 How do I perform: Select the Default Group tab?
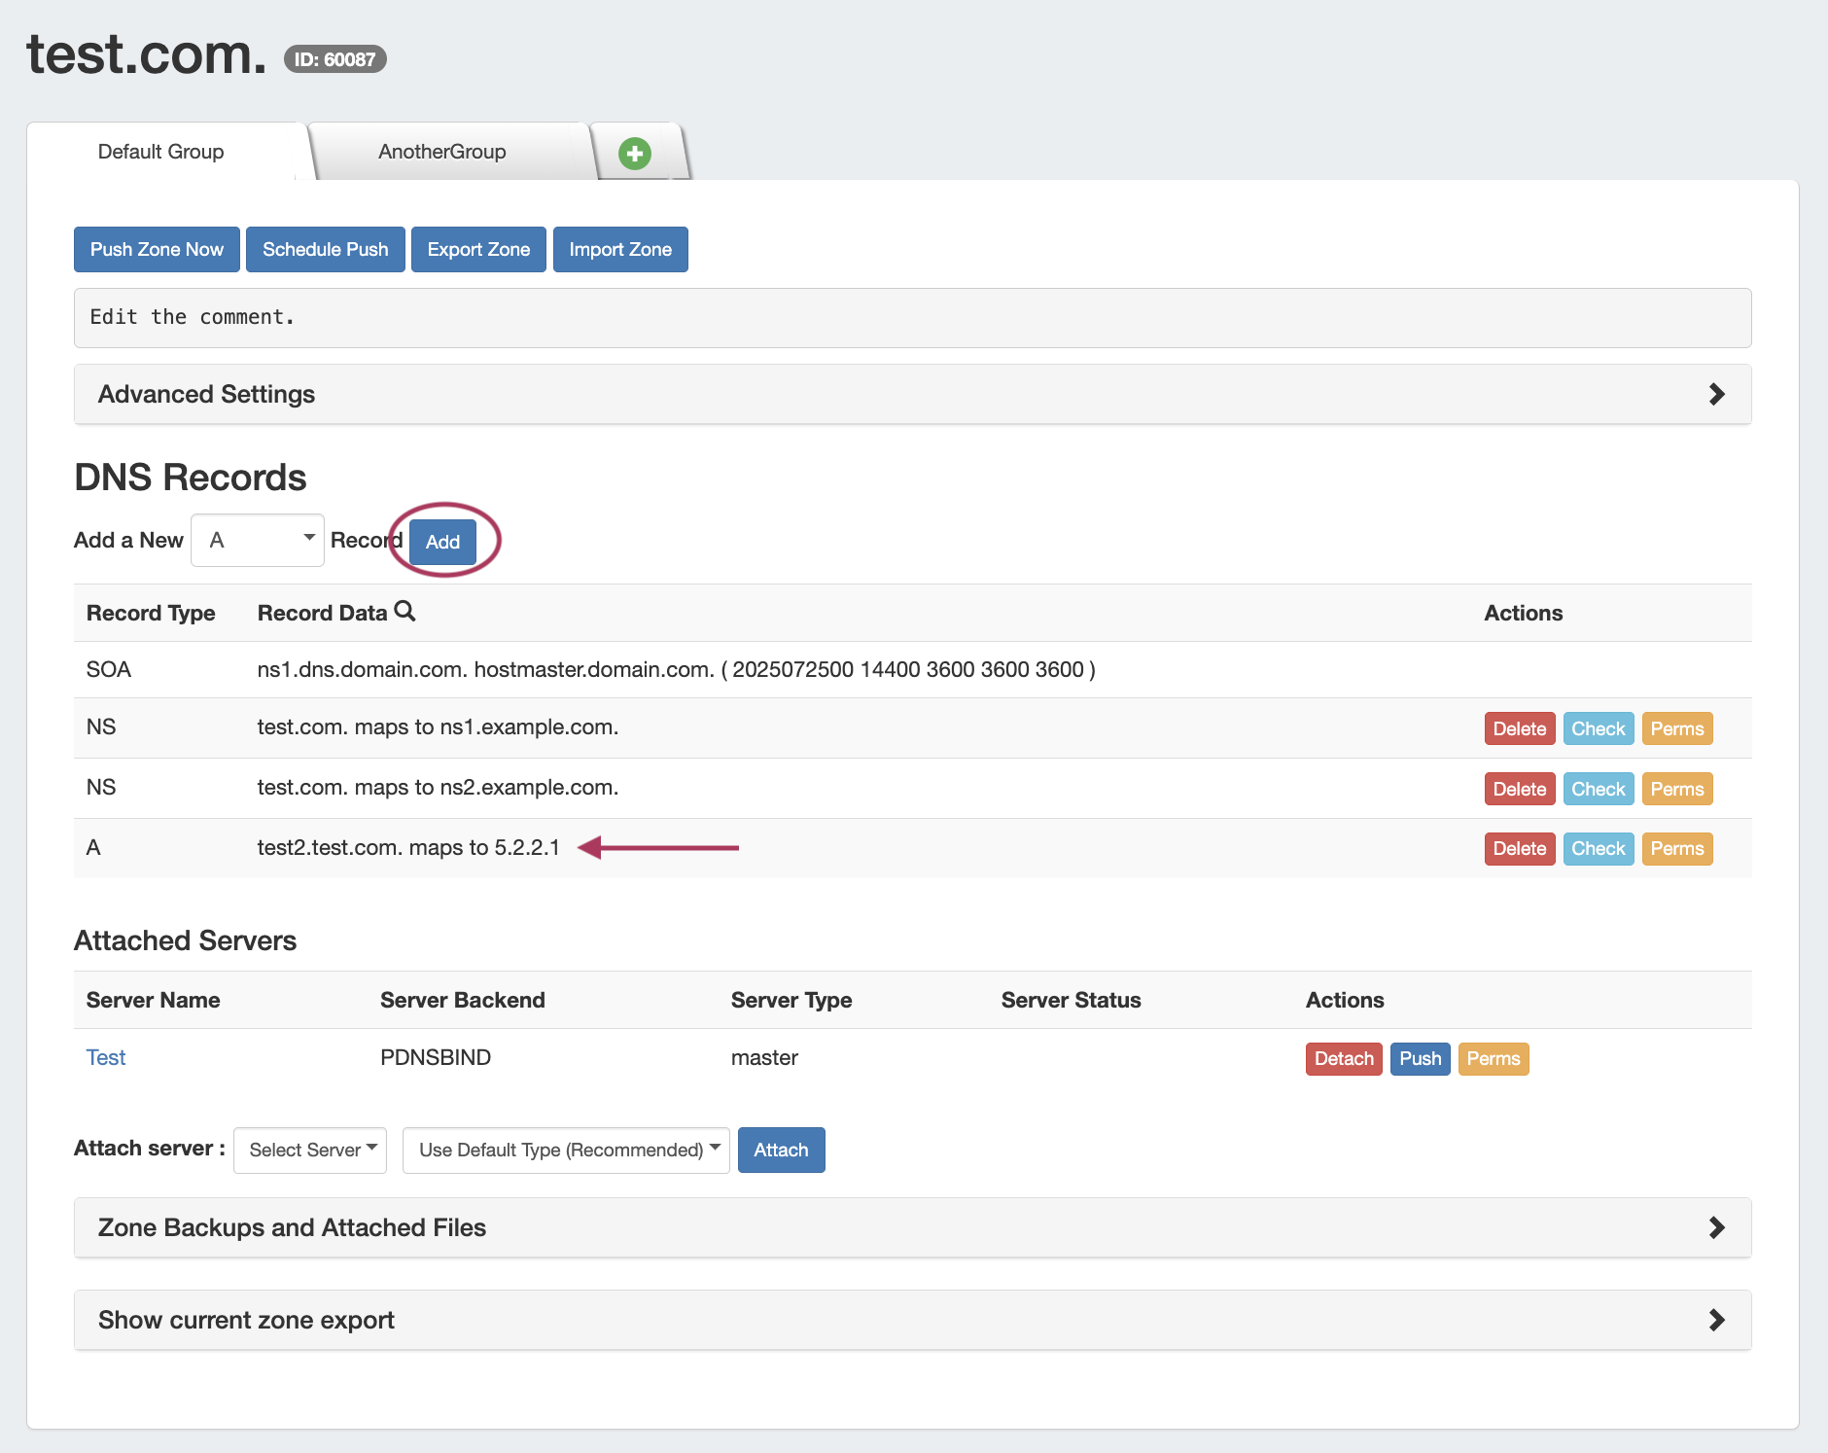tap(161, 152)
